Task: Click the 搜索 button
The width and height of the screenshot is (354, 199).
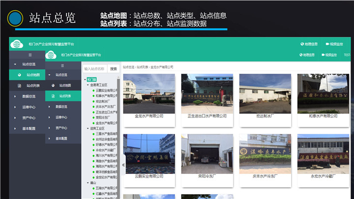Action: [x=114, y=69]
